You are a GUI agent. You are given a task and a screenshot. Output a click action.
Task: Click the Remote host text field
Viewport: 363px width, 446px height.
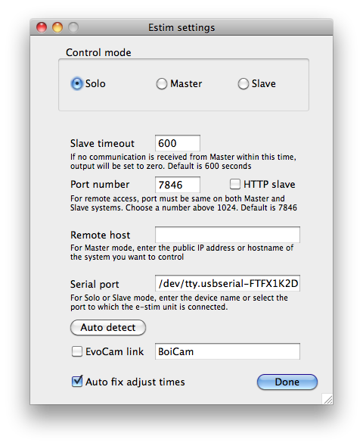pyautogui.click(x=228, y=235)
